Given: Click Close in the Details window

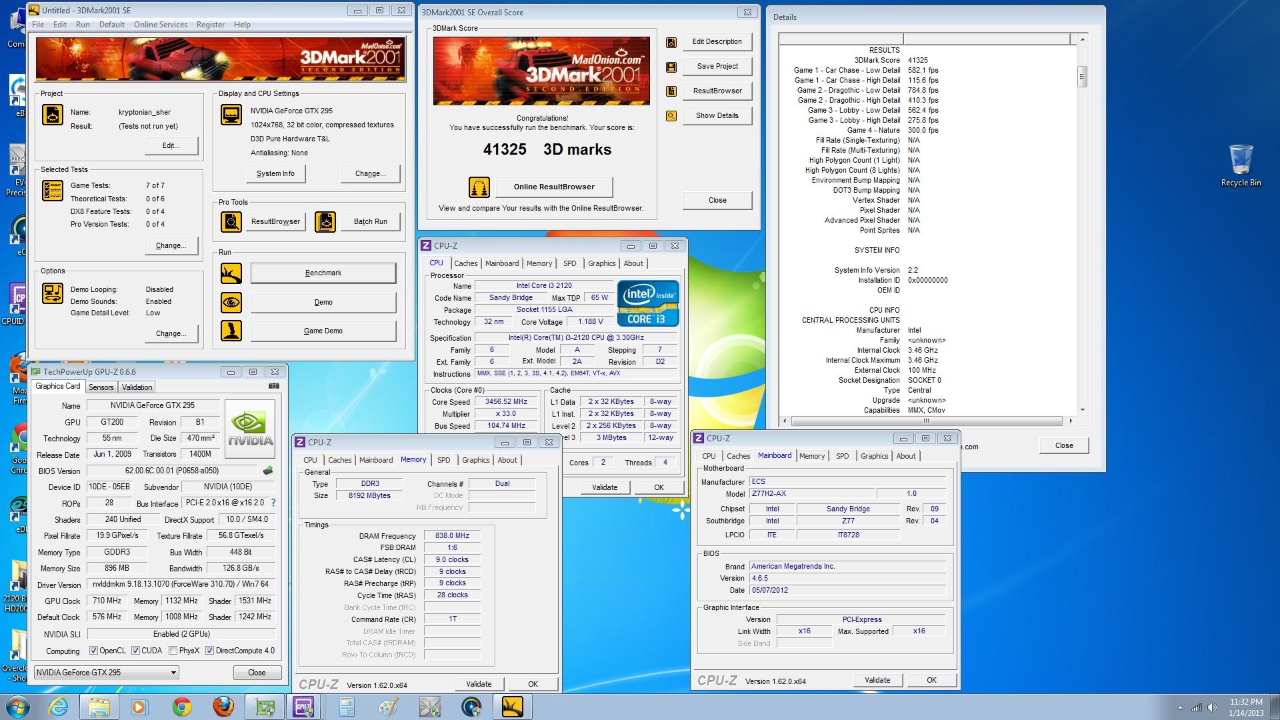Looking at the screenshot, I should [1064, 445].
